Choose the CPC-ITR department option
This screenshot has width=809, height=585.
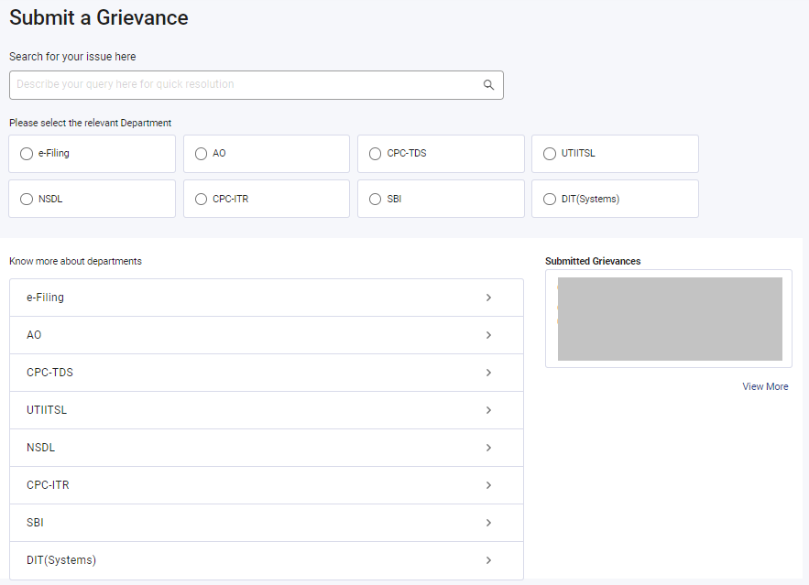coord(201,200)
